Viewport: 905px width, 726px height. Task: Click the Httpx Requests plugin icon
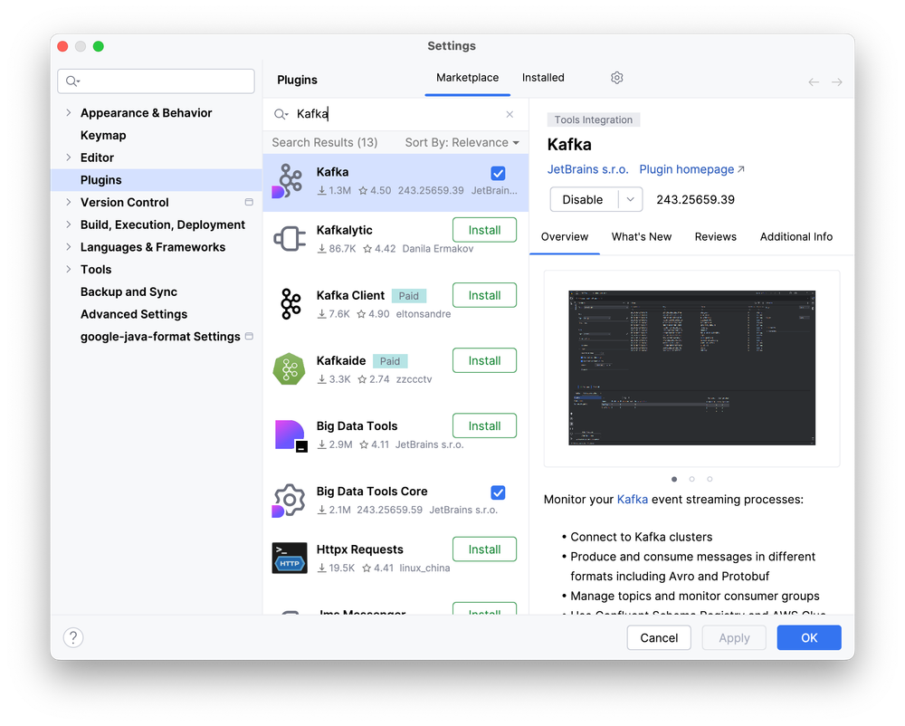tap(288, 557)
